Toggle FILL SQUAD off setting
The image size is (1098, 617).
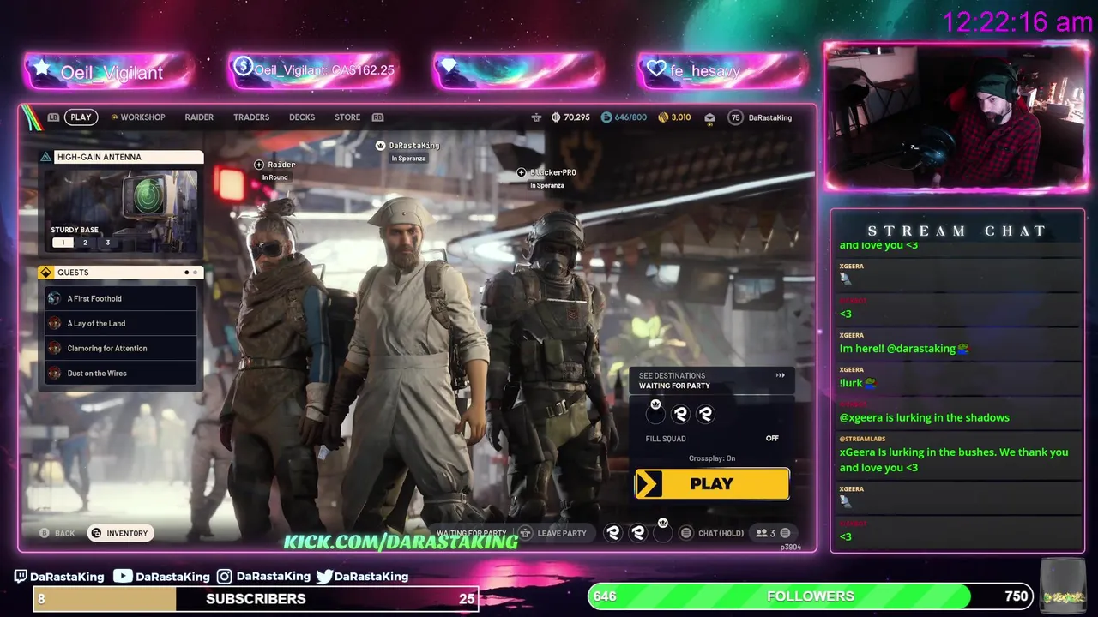click(x=712, y=439)
